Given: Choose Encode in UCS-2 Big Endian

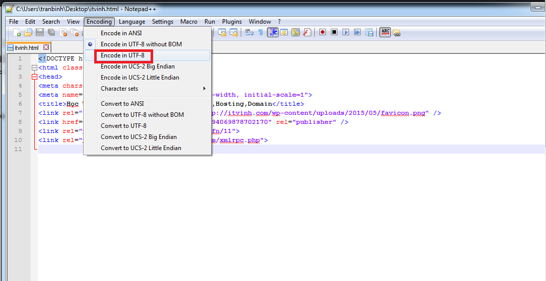Looking at the screenshot, I should pos(147,66).
